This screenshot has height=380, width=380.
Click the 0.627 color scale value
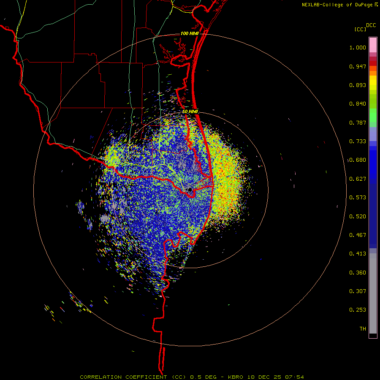(358, 179)
